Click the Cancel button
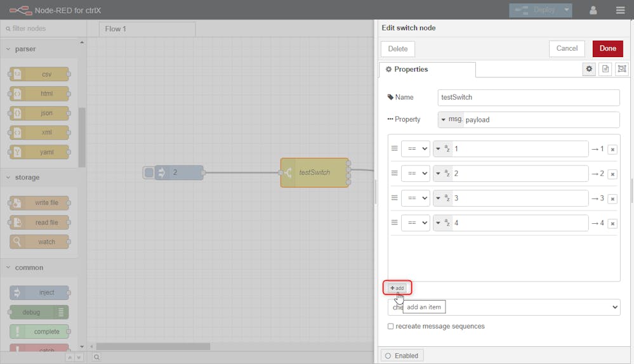The width and height of the screenshot is (634, 364). [x=567, y=49]
